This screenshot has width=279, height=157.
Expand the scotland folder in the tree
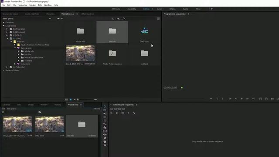[18, 61]
